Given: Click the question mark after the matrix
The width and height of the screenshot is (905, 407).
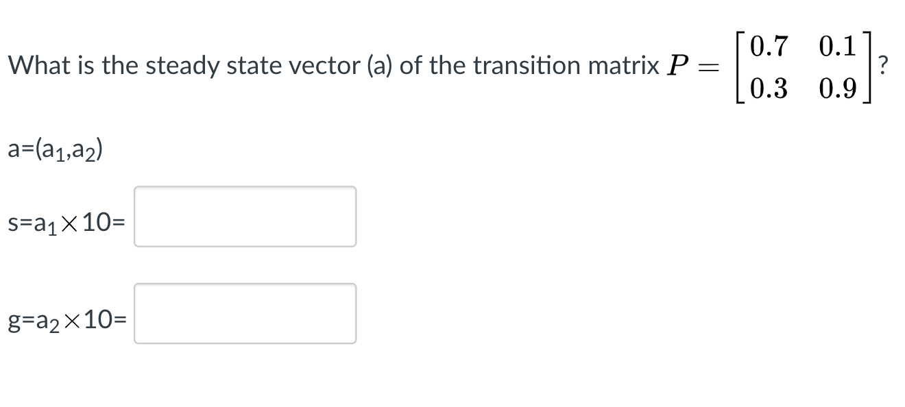Looking at the screenshot, I should click(883, 66).
